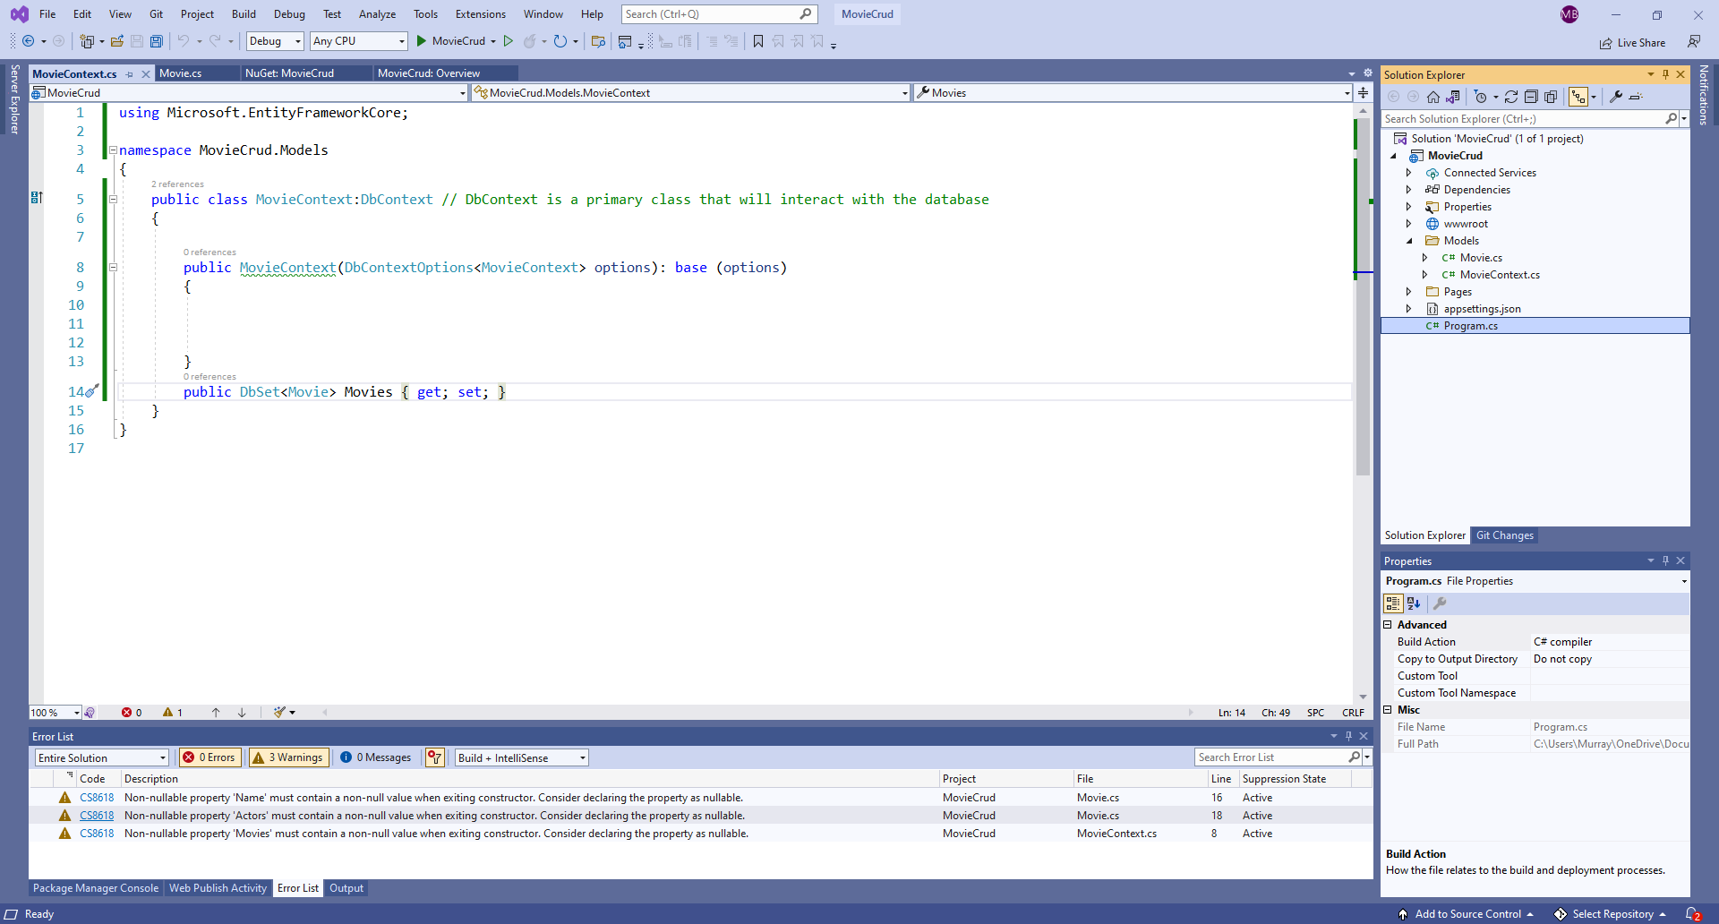Switch to the Git Changes tab

(x=1505, y=535)
